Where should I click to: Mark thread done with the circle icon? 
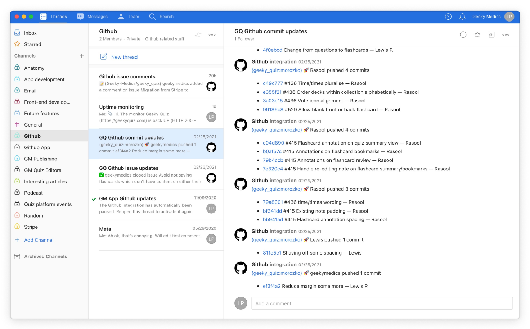point(463,35)
